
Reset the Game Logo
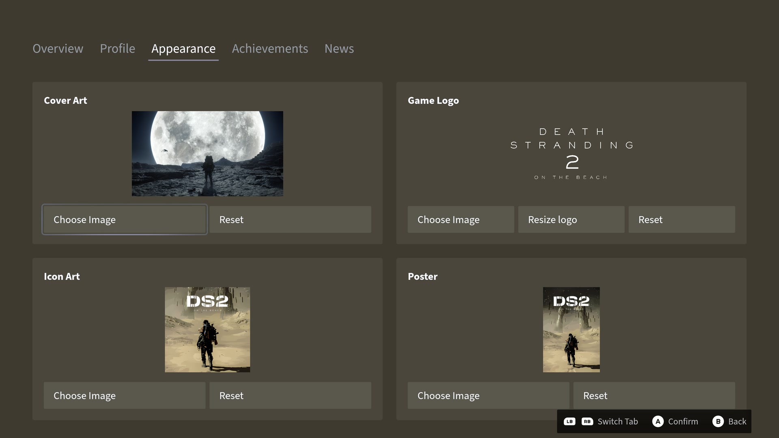click(x=682, y=219)
